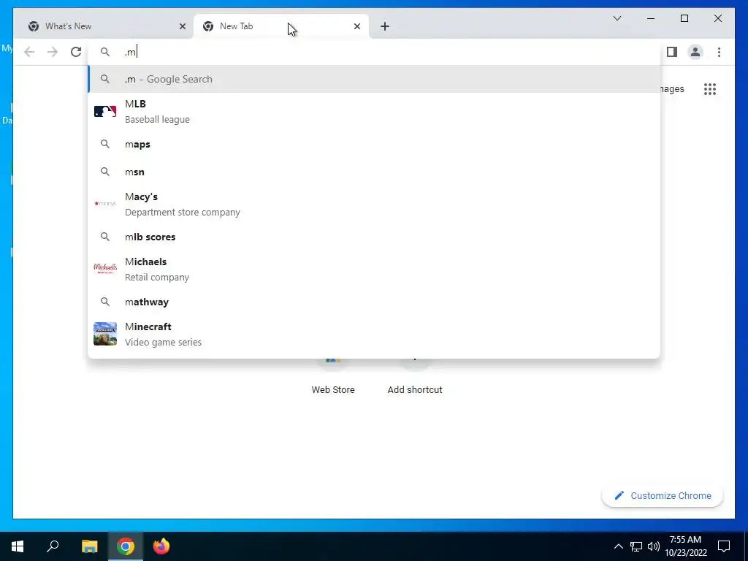Click the Michaels logo icon

[105, 269]
